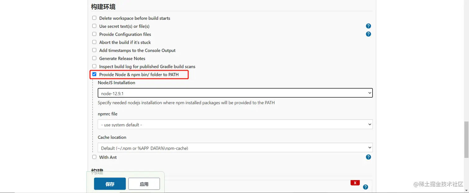The image size is (469, 193).
Task: Click the NodeJS Installation label
Action: pos(116,83)
